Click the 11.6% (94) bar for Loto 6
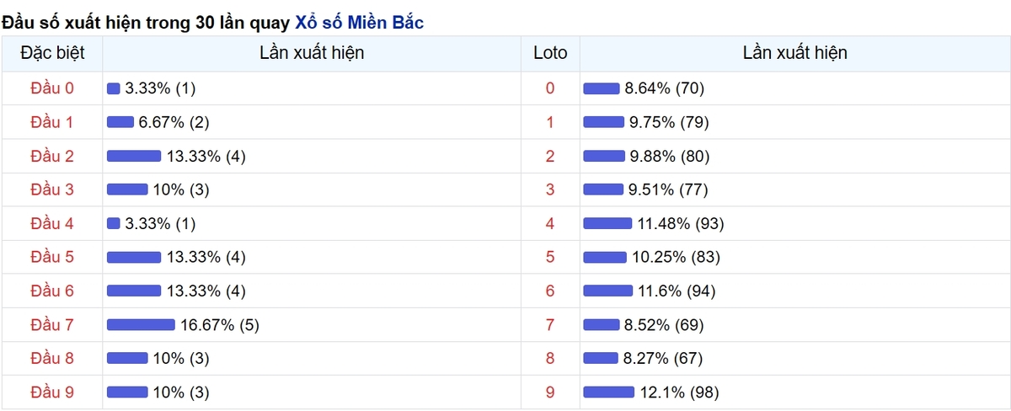 point(607,291)
